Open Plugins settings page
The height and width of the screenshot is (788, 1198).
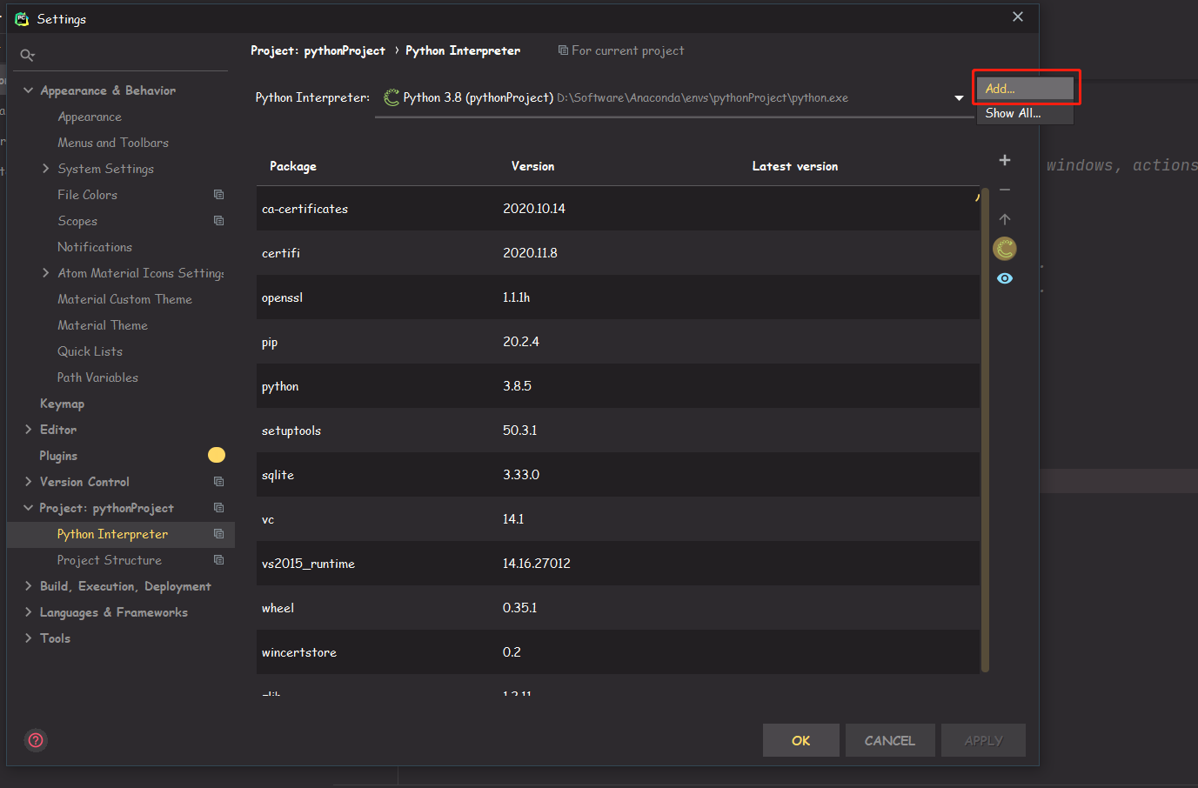point(58,456)
